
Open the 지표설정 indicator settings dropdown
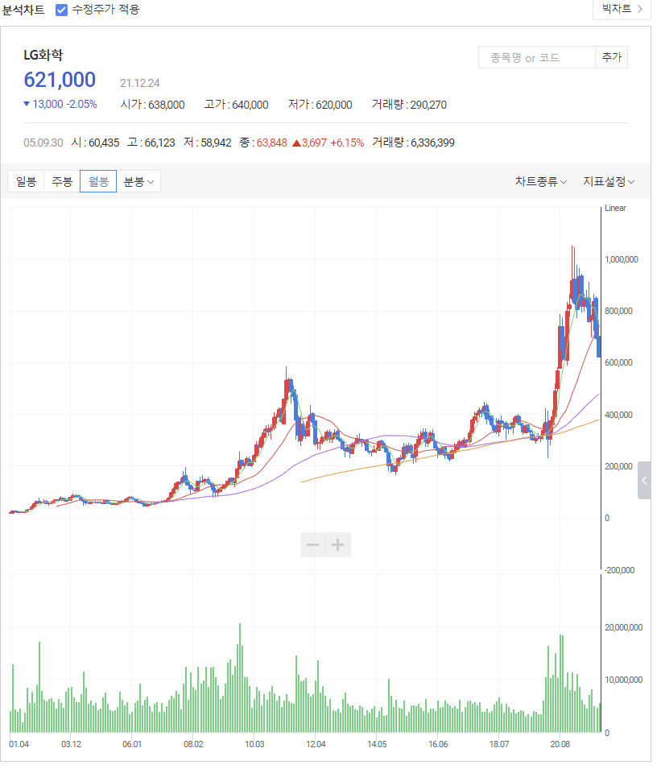[x=609, y=181]
